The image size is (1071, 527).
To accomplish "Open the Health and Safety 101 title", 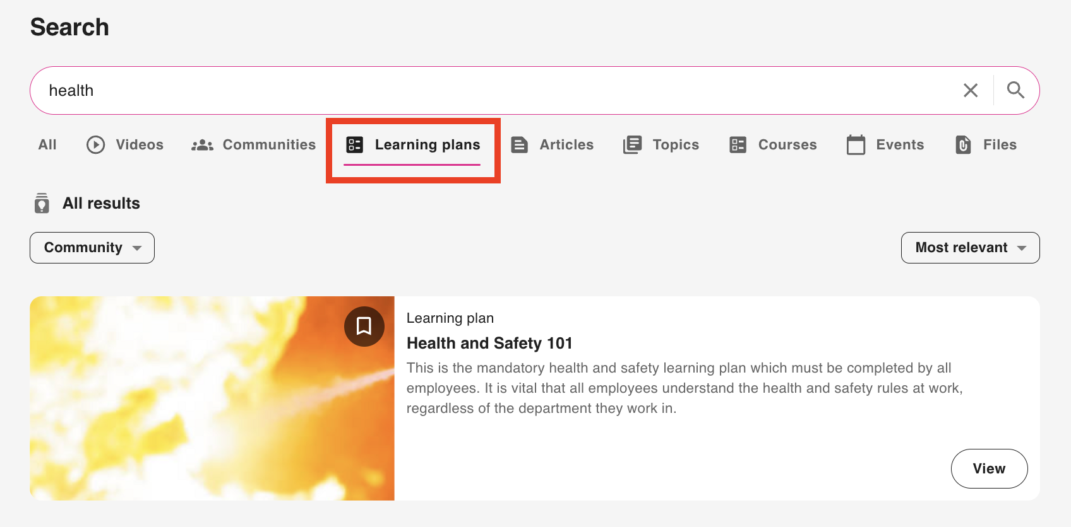I will (489, 344).
